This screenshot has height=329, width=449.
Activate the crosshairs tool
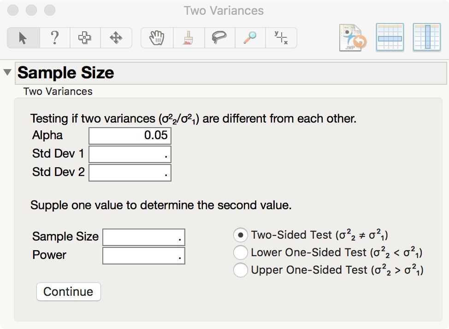click(281, 38)
